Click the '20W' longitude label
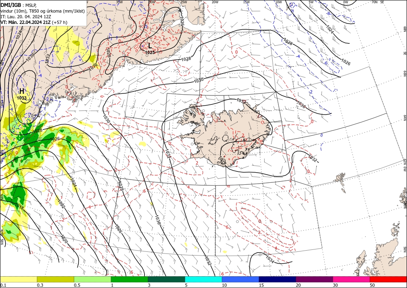This screenshot has height=288, width=407. 214,2
